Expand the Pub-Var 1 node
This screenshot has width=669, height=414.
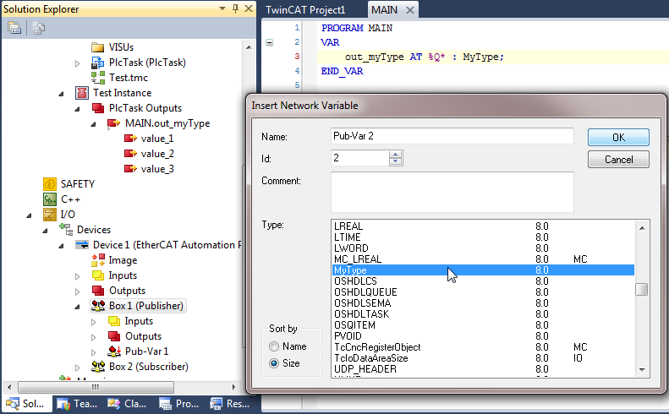[x=93, y=352]
